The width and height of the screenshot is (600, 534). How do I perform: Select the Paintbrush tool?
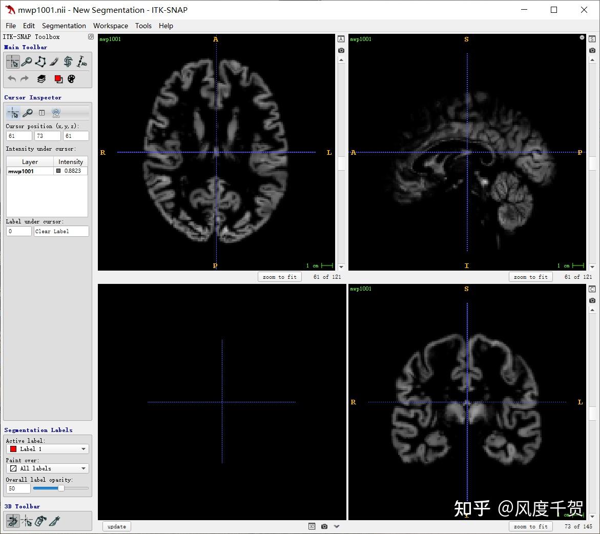(54, 61)
